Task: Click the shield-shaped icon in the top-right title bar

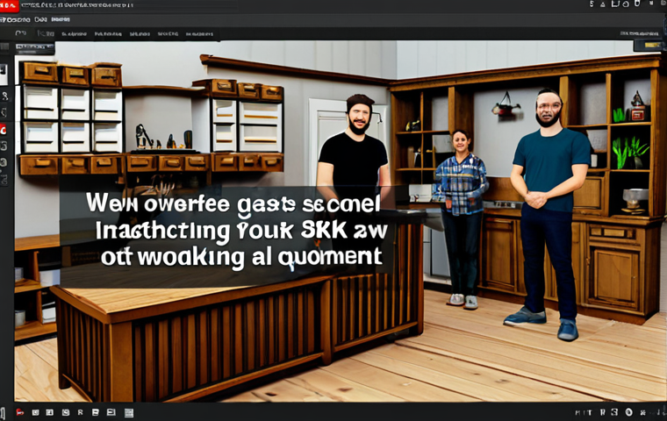Action: click(637, 4)
